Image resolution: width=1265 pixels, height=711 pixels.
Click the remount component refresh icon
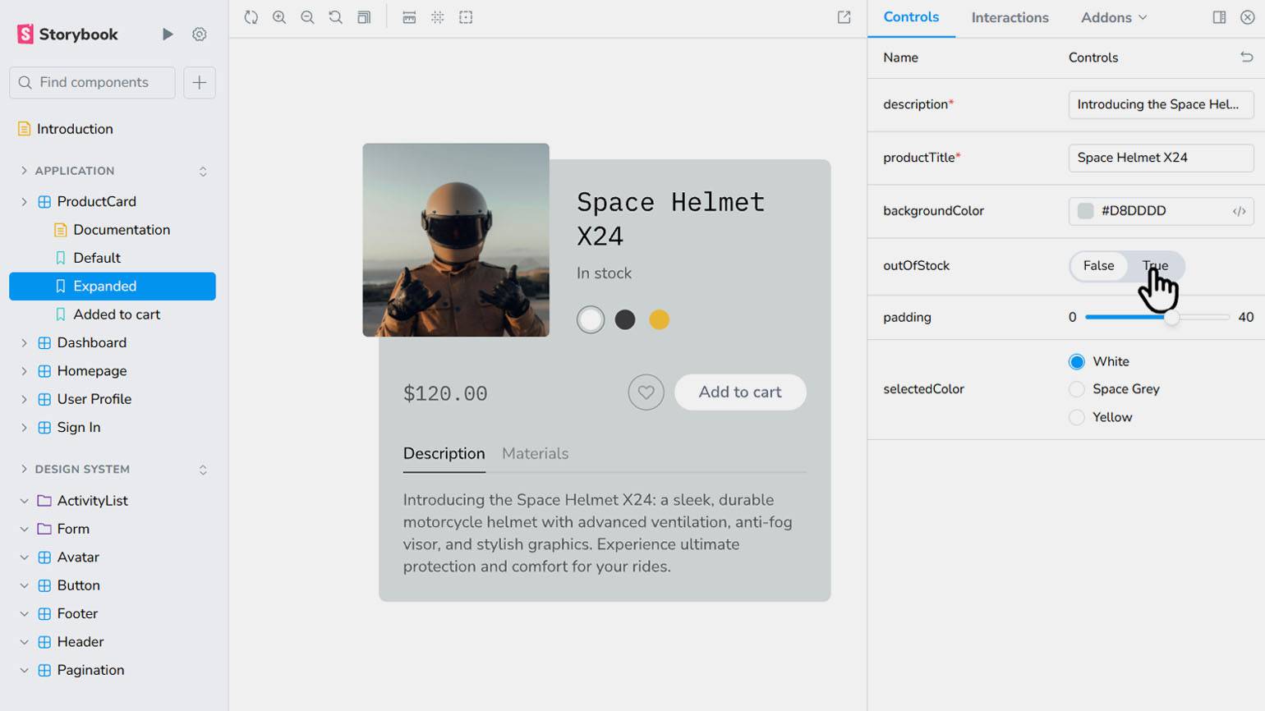click(251, 17)
